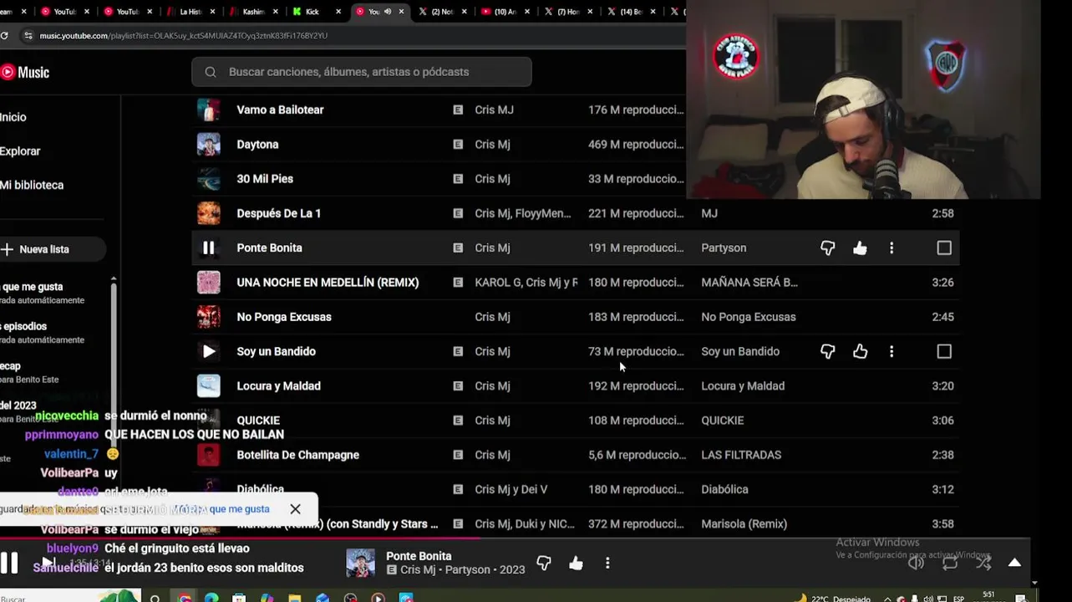Click explicit badge on Daytona row

pyautogui.click(x=458, y=144)
